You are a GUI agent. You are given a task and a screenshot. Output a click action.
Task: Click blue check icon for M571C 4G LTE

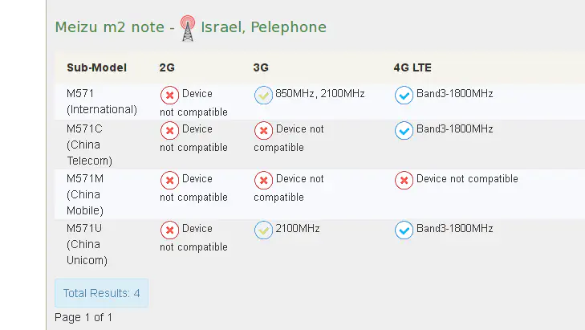coord(404,130)
